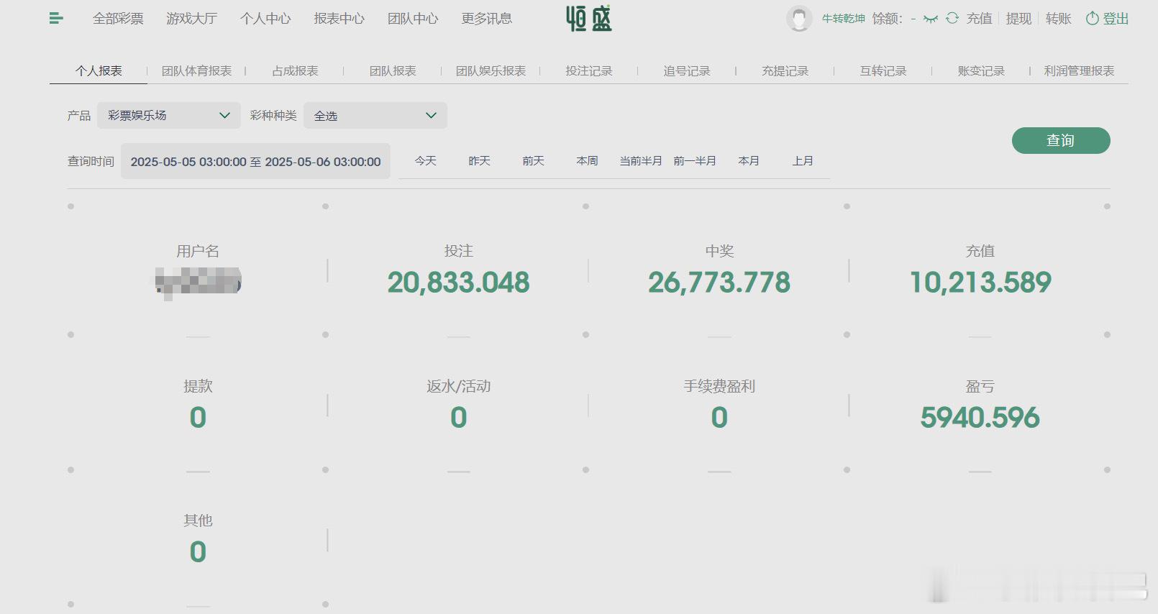
Task: Switch to 团队体育报表 tab
Action: click(x=196, y=70)
